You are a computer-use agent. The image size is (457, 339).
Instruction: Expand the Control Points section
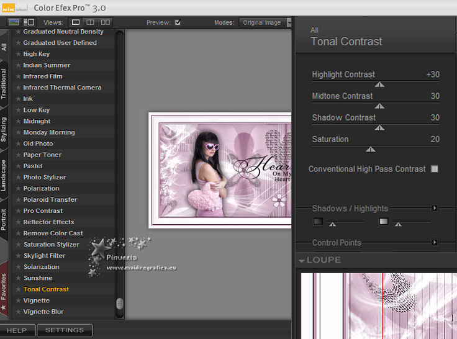tap(435, 242)
